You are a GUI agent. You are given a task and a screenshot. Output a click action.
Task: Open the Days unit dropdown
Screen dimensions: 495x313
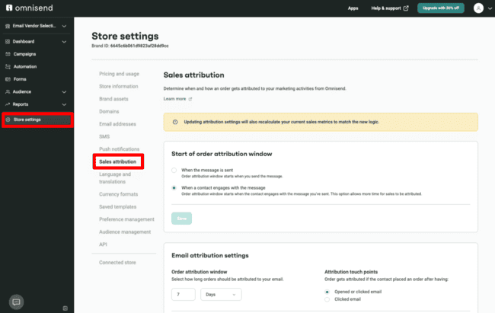coord(221,295)
